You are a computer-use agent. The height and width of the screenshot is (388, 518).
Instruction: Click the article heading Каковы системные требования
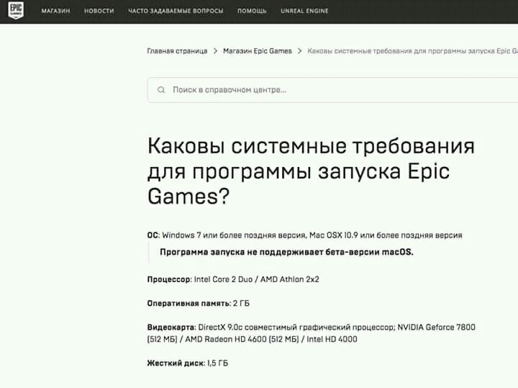pyautogui.click(x=311, y=171)
